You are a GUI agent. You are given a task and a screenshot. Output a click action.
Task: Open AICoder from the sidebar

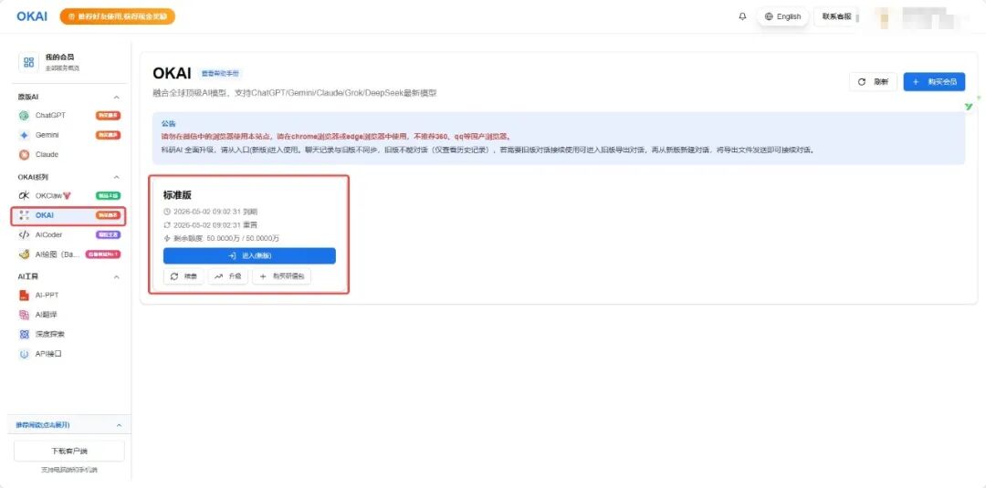tap(69, 235)
